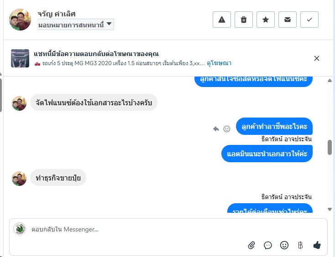The image size is (335, 257).
Task: Star this conversation as follow-up
Action: click(266, 20)
